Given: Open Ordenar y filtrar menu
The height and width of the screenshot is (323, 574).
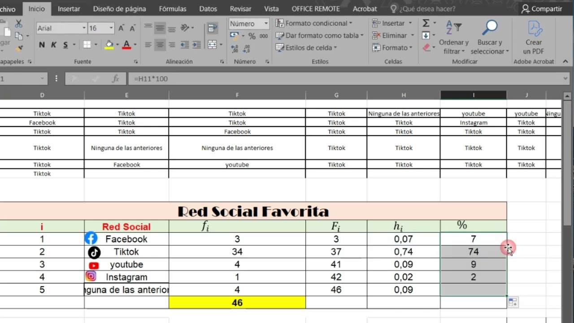Looking at the screenshot, I should click(454, 38).
